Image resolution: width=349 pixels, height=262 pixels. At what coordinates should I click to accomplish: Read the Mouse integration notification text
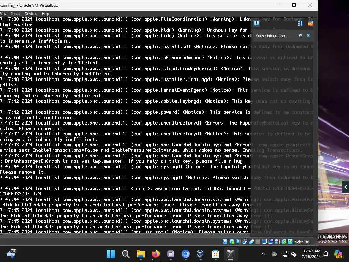click(272, 35)
